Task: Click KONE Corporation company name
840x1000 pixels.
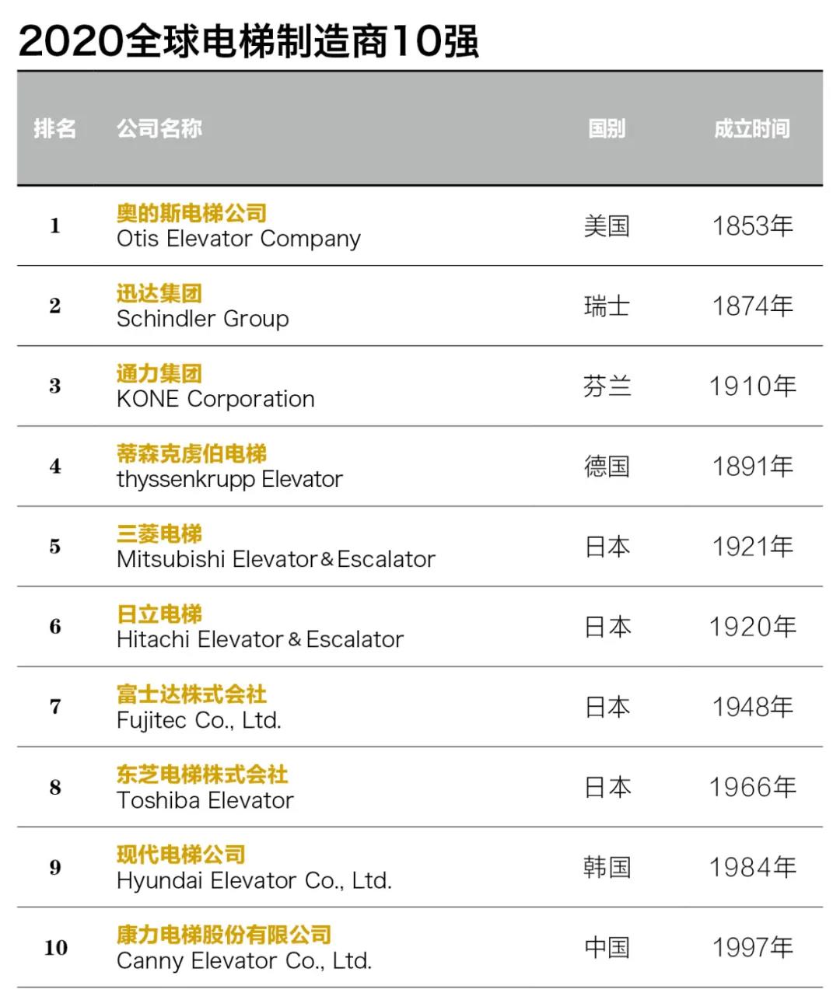Action: [x=215, y=399]
